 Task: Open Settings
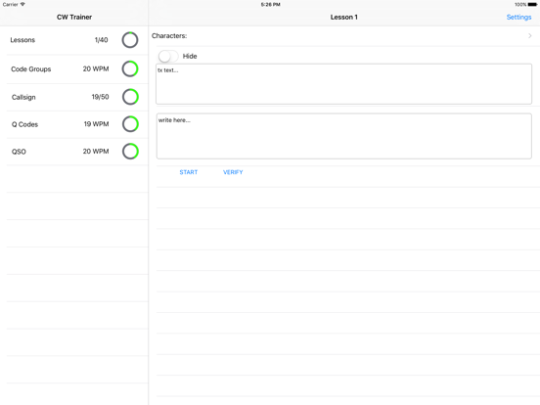[518, 18]
